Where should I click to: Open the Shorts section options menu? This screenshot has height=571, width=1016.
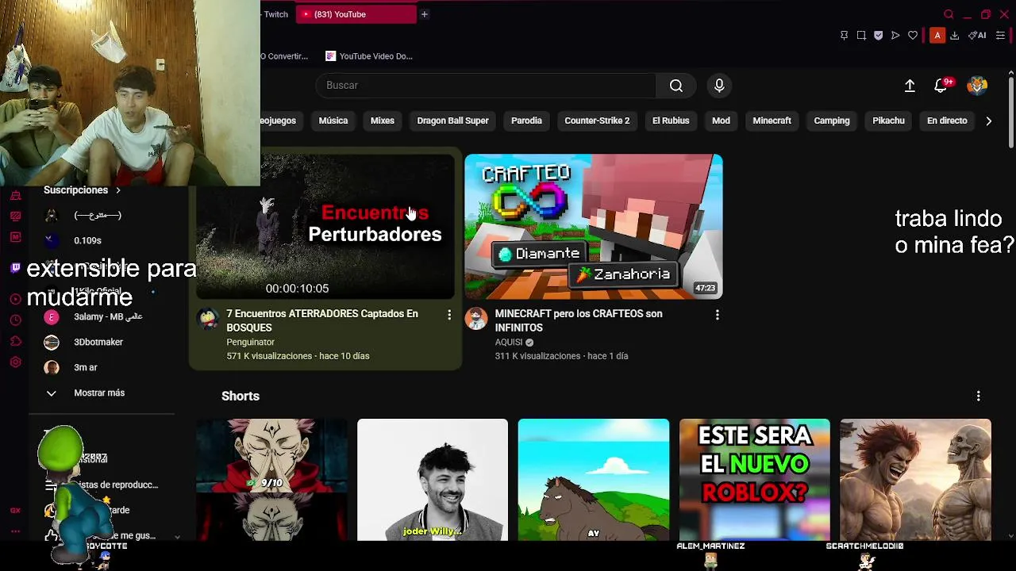coord(978,396)
